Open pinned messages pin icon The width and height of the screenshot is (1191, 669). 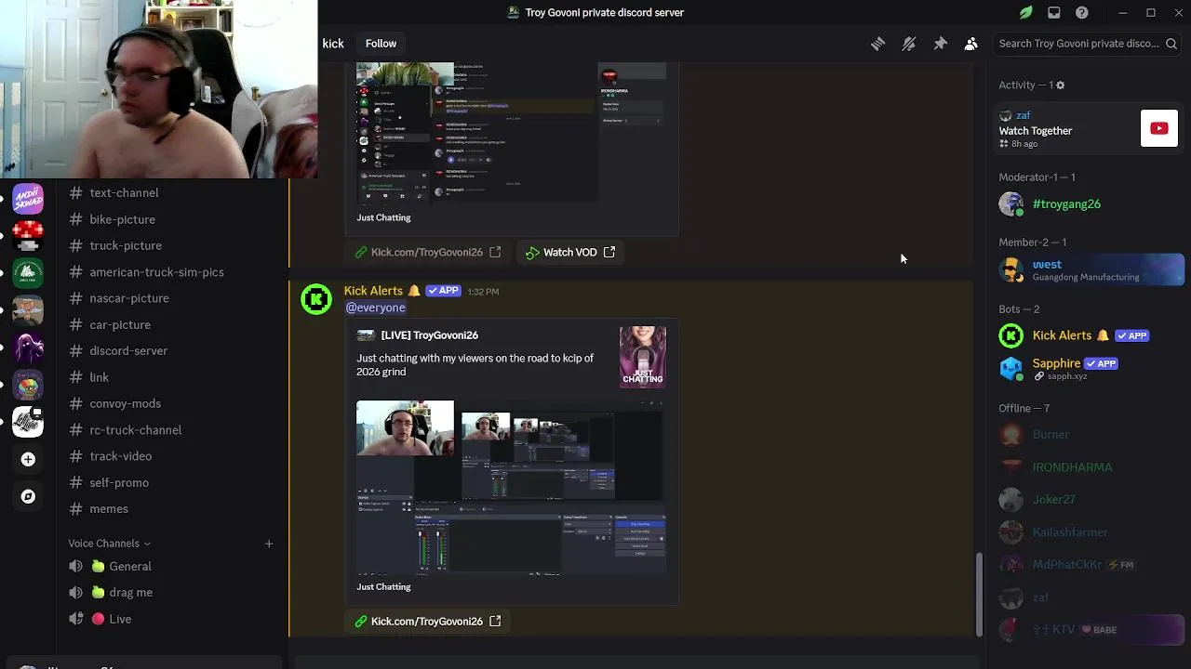940,44
